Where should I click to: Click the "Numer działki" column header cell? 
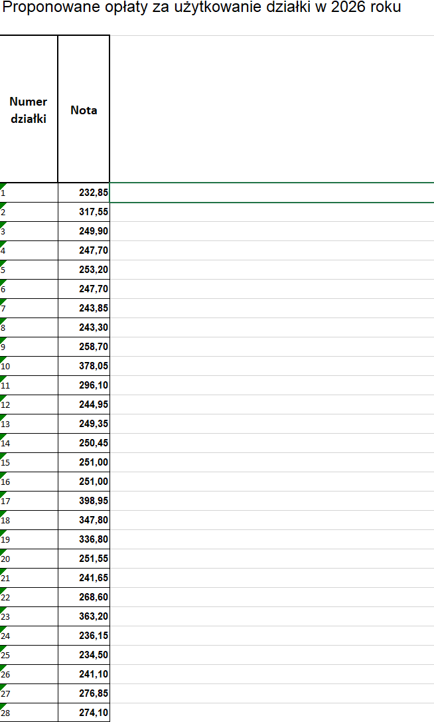click(x=29, y=110)
